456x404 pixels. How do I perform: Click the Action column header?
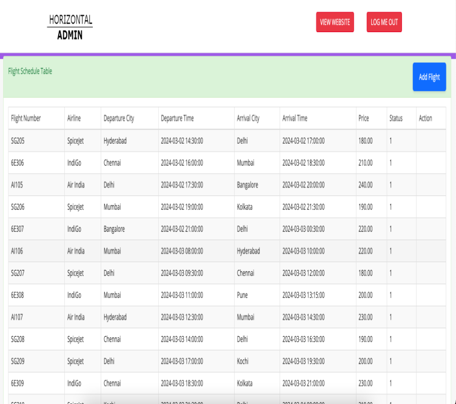click(426, 118)
